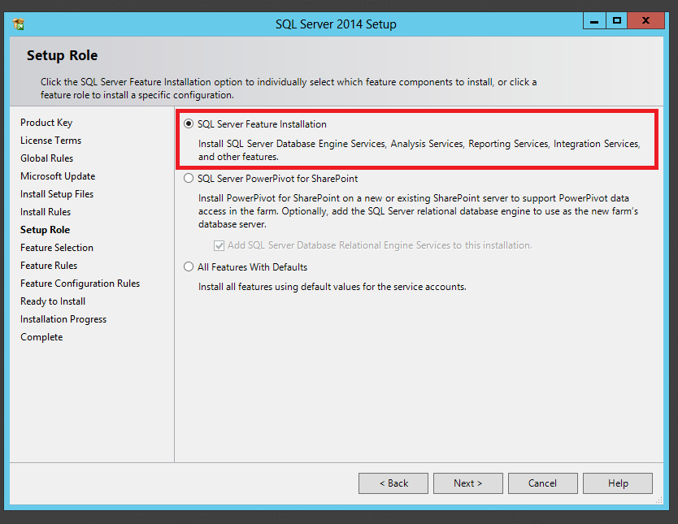Go back with the Back button
Viewport: 678px width, 524px height.
[393, 483]
